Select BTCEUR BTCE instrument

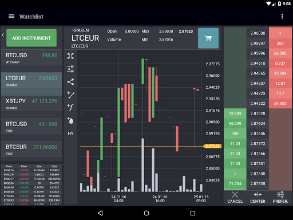coord(31,150)
